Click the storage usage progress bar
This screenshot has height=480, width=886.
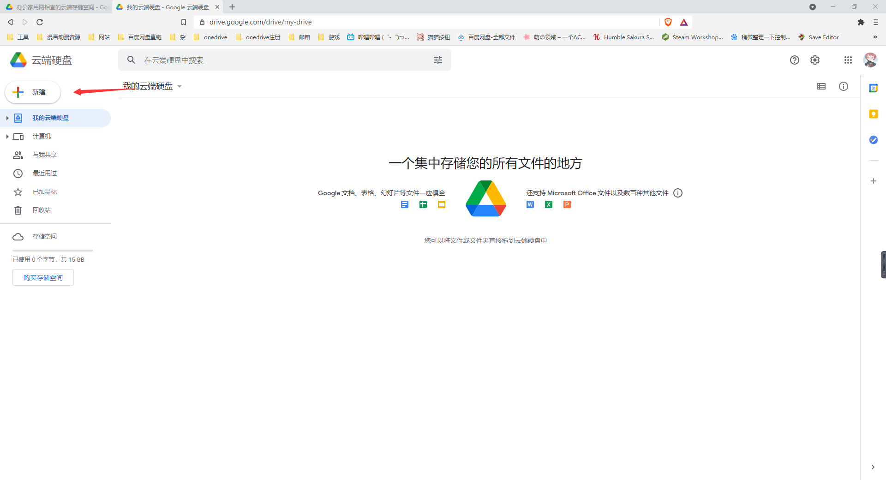53,251
